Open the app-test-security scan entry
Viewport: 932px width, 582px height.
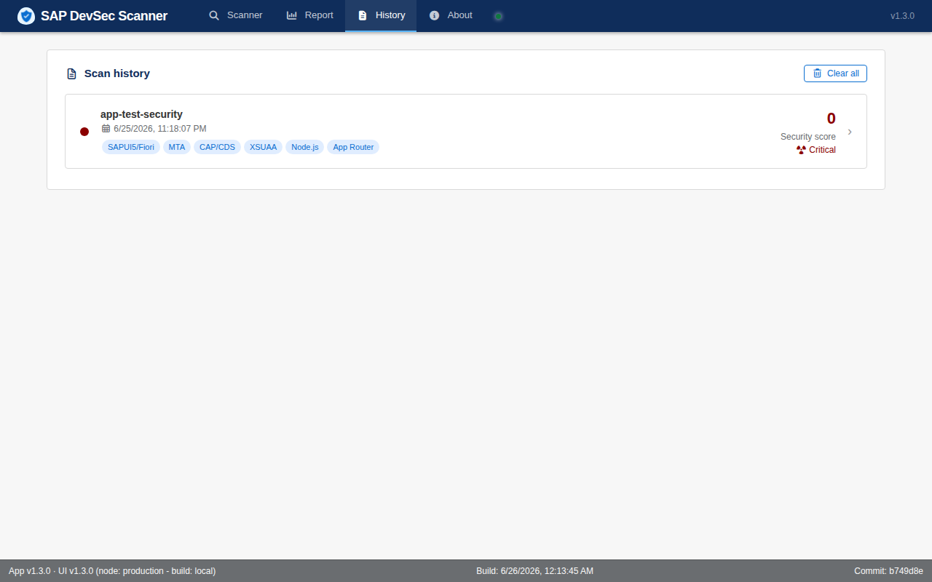(x=466, y=131)
